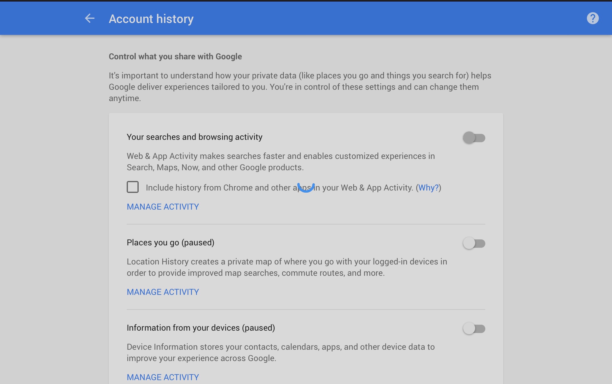This screenshot has height=384, width=612.
Task: Click 'Control what you share with Google' heading
Action: pyautogui.click(x=175, y=56)
